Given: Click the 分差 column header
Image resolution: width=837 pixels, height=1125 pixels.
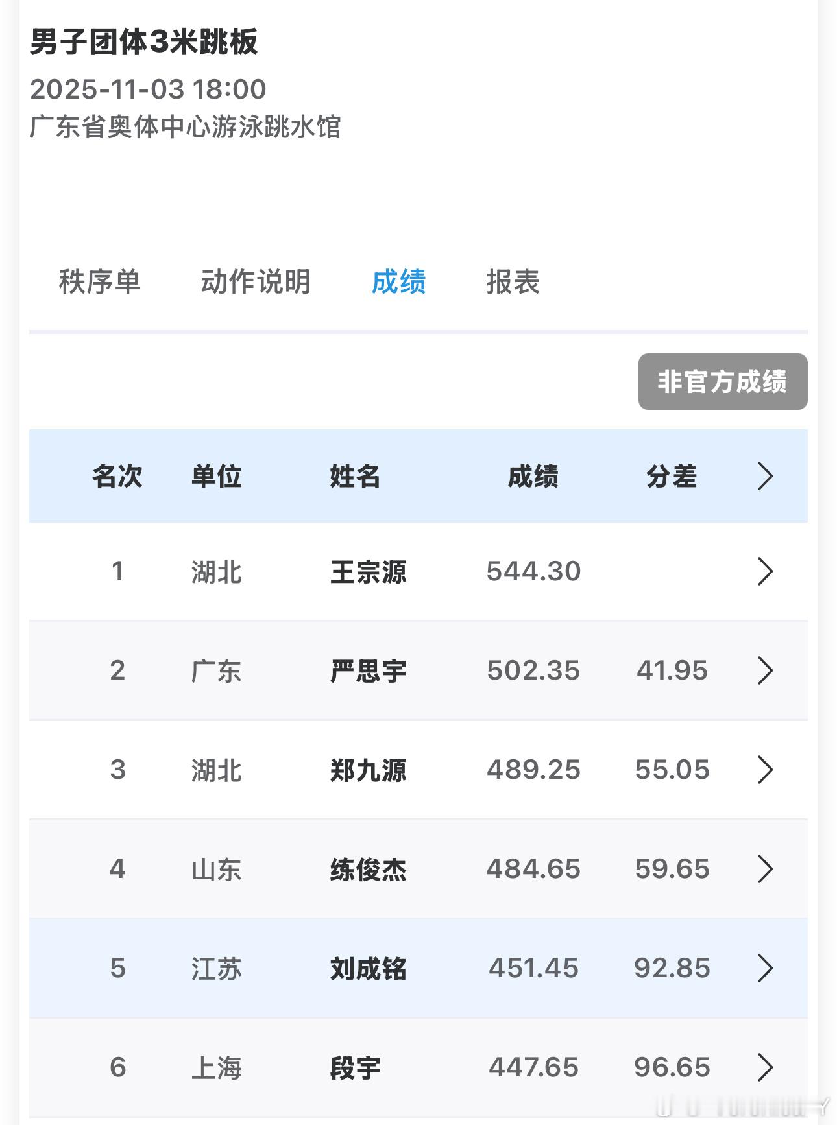Looking at the screenshot, I should coord(672,477).
